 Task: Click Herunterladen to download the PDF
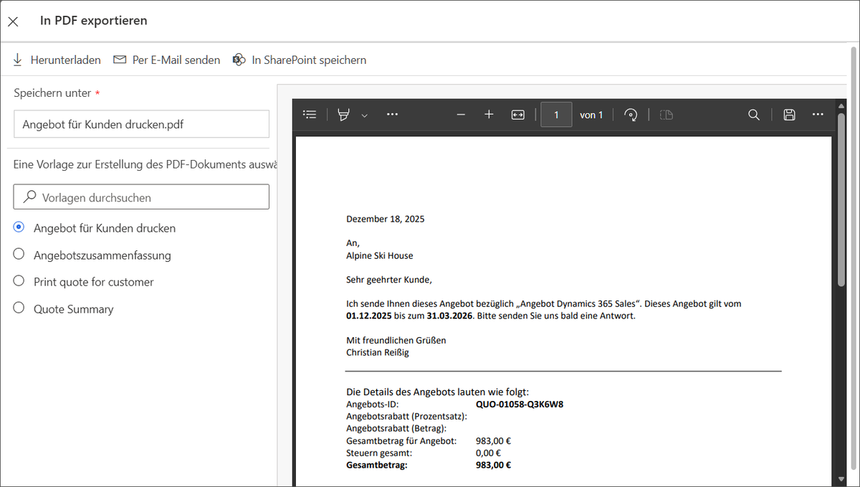(57, 60)
